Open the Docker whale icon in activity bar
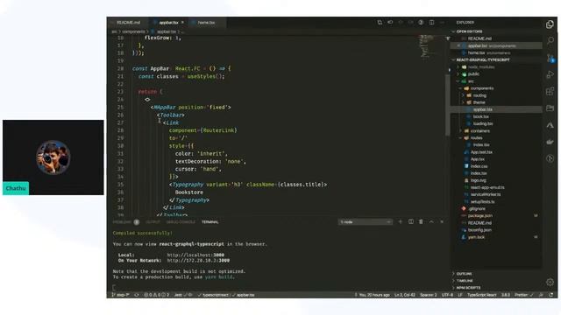 [x=550, y=142]
